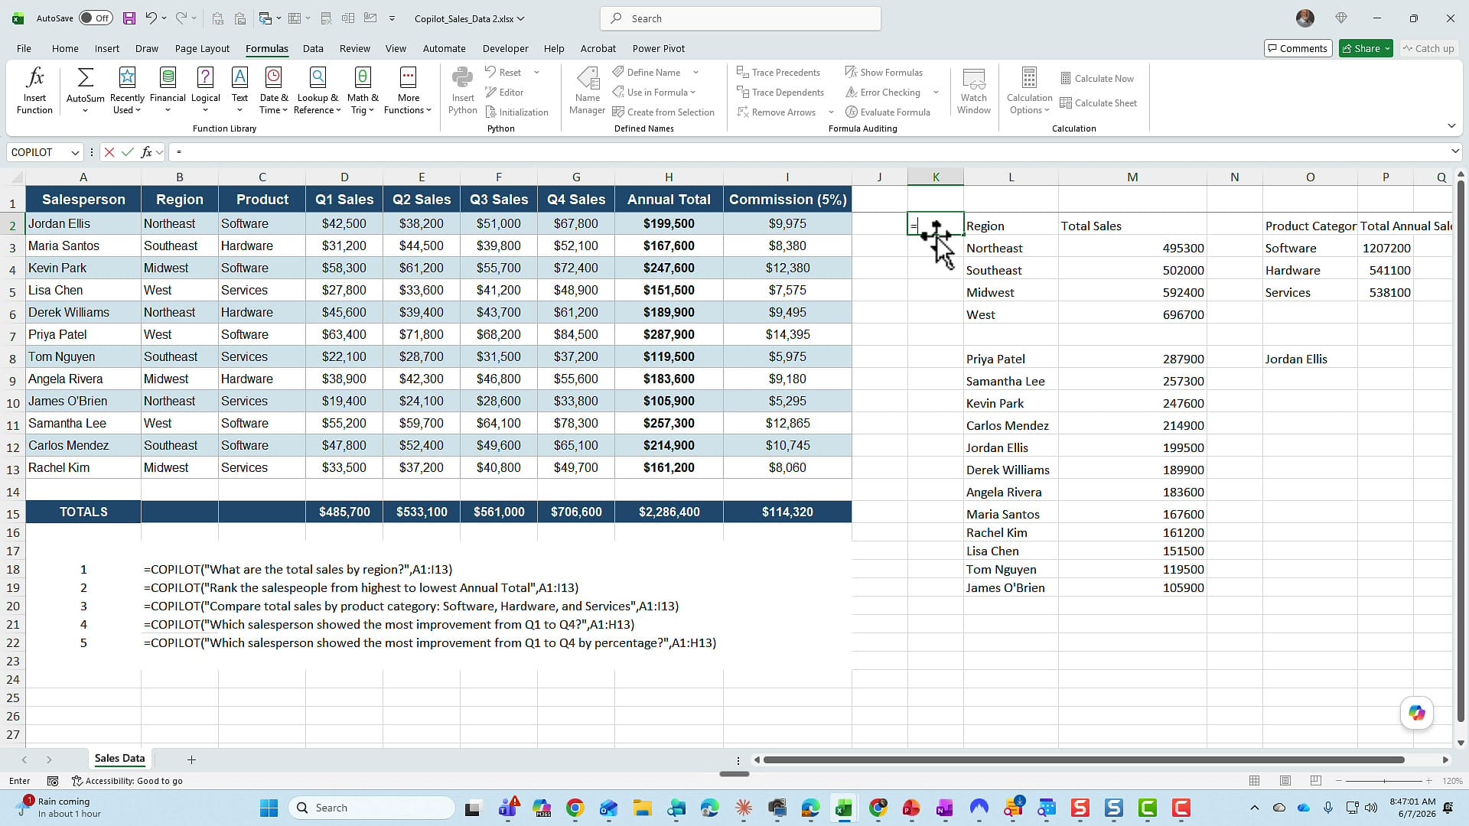This screenshot has width=1469, height=826.
Task: Open the floating Copilot button
Action: pyautogui.click(x=1416, y=713)
